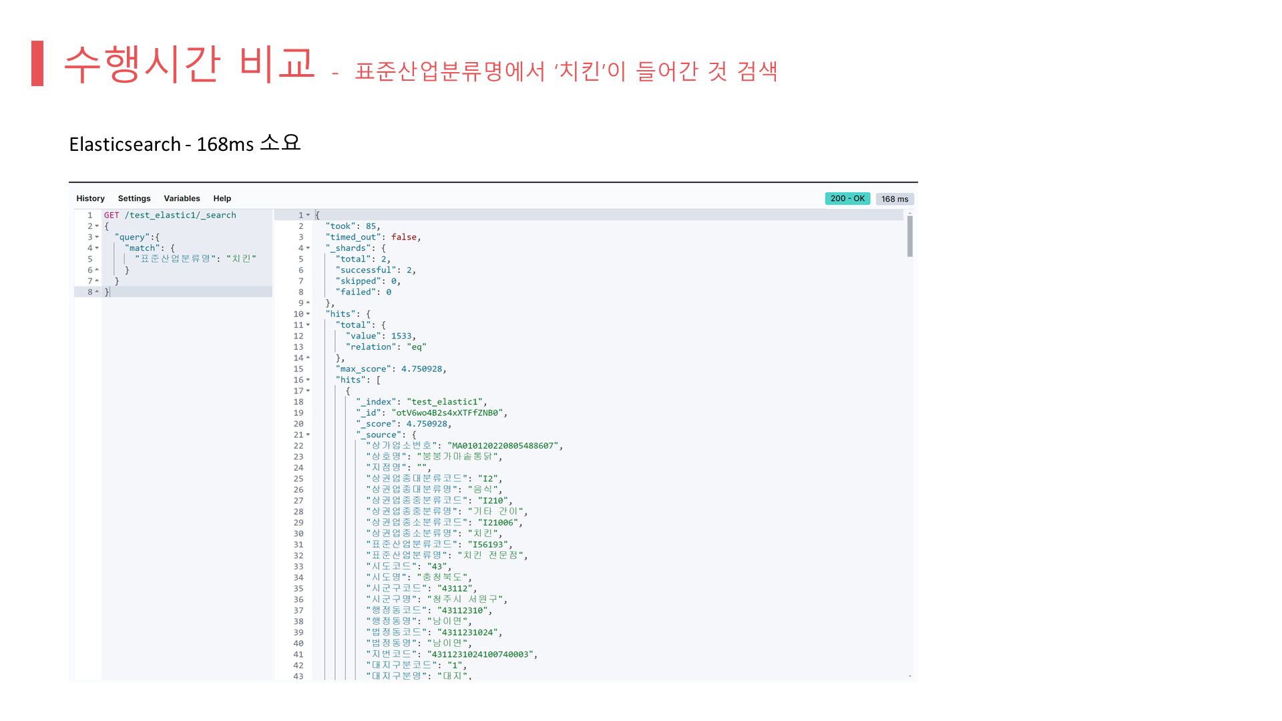Image resolution: width=1282 pixels, height=721 pixels.
Task: Open the History menu
Action: (90, 198)
